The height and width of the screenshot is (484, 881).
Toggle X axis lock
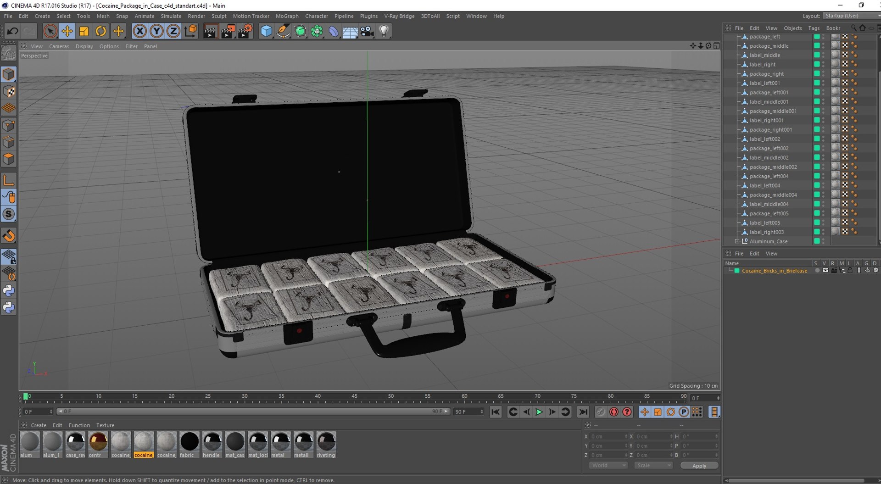[139, 31]
